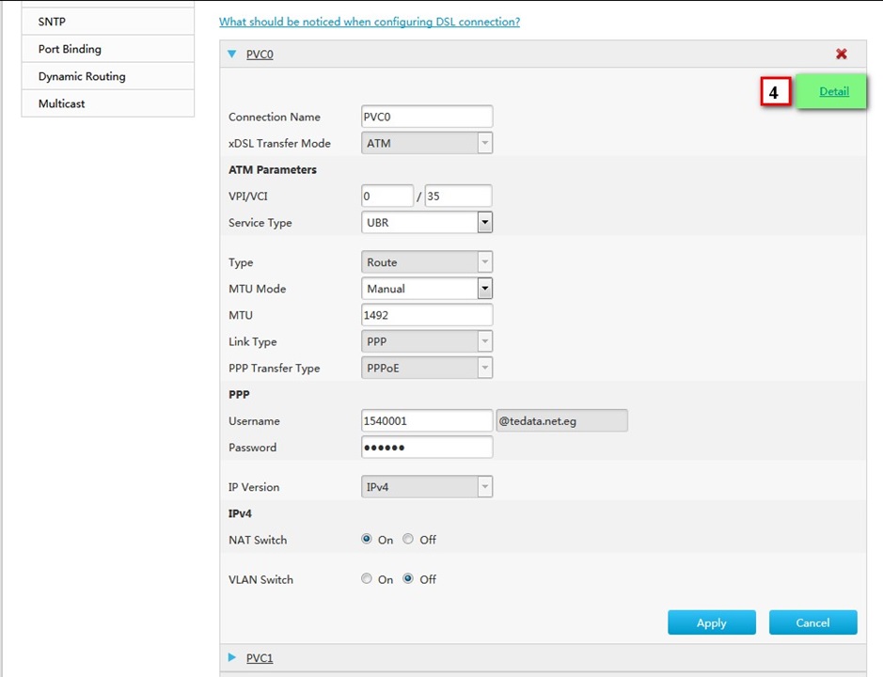Open the MTU Mode dropdown arrow
This screenshot has width=883, height=677.
[485, 289]
